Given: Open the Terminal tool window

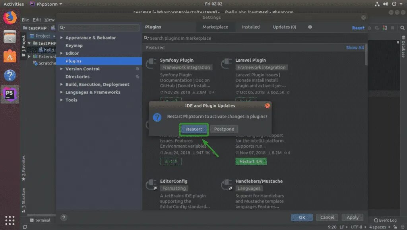Looking at the screenshot, I should pyautogui.click(x=40, y=220).
